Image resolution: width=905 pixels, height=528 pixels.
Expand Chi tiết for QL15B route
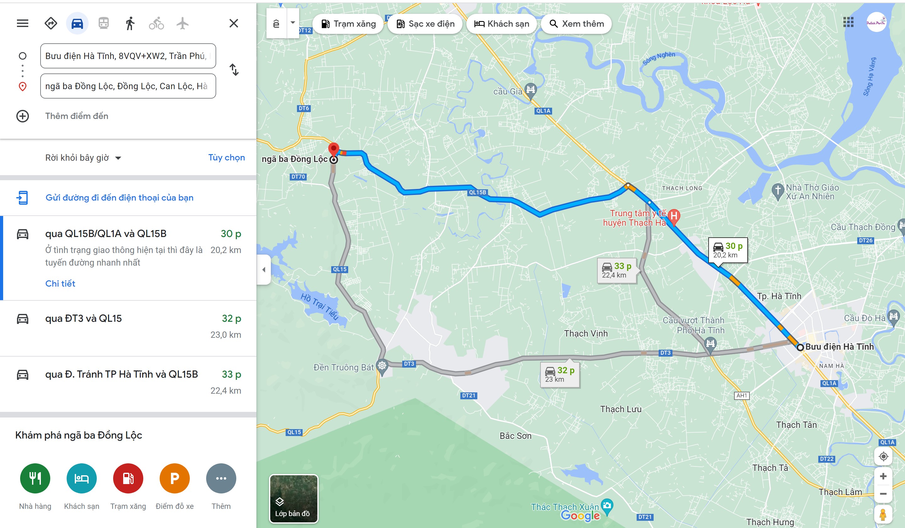[x=60, y=283]
